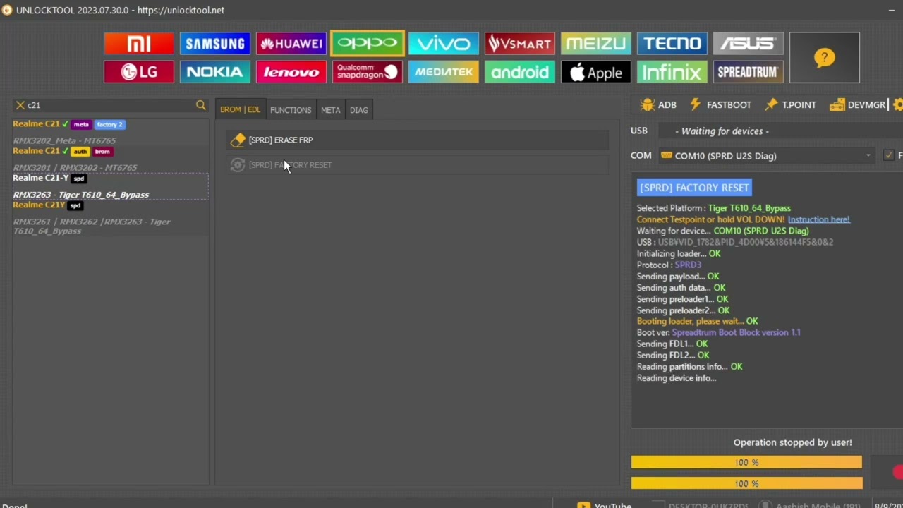Open the 'Instruction here!' link
Image resolution: width=903 pixels, height=508 pixels.
click(818, 219)
